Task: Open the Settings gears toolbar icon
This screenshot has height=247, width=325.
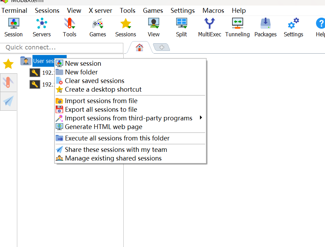Action: tap(294, 27)
